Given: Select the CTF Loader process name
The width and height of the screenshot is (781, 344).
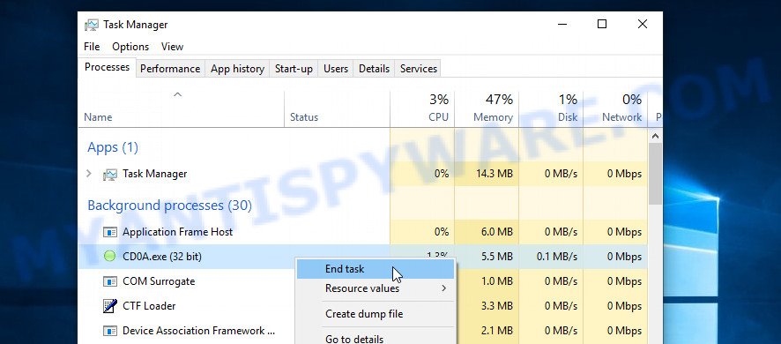Looking at the screenshot, I should coord(149,305).
